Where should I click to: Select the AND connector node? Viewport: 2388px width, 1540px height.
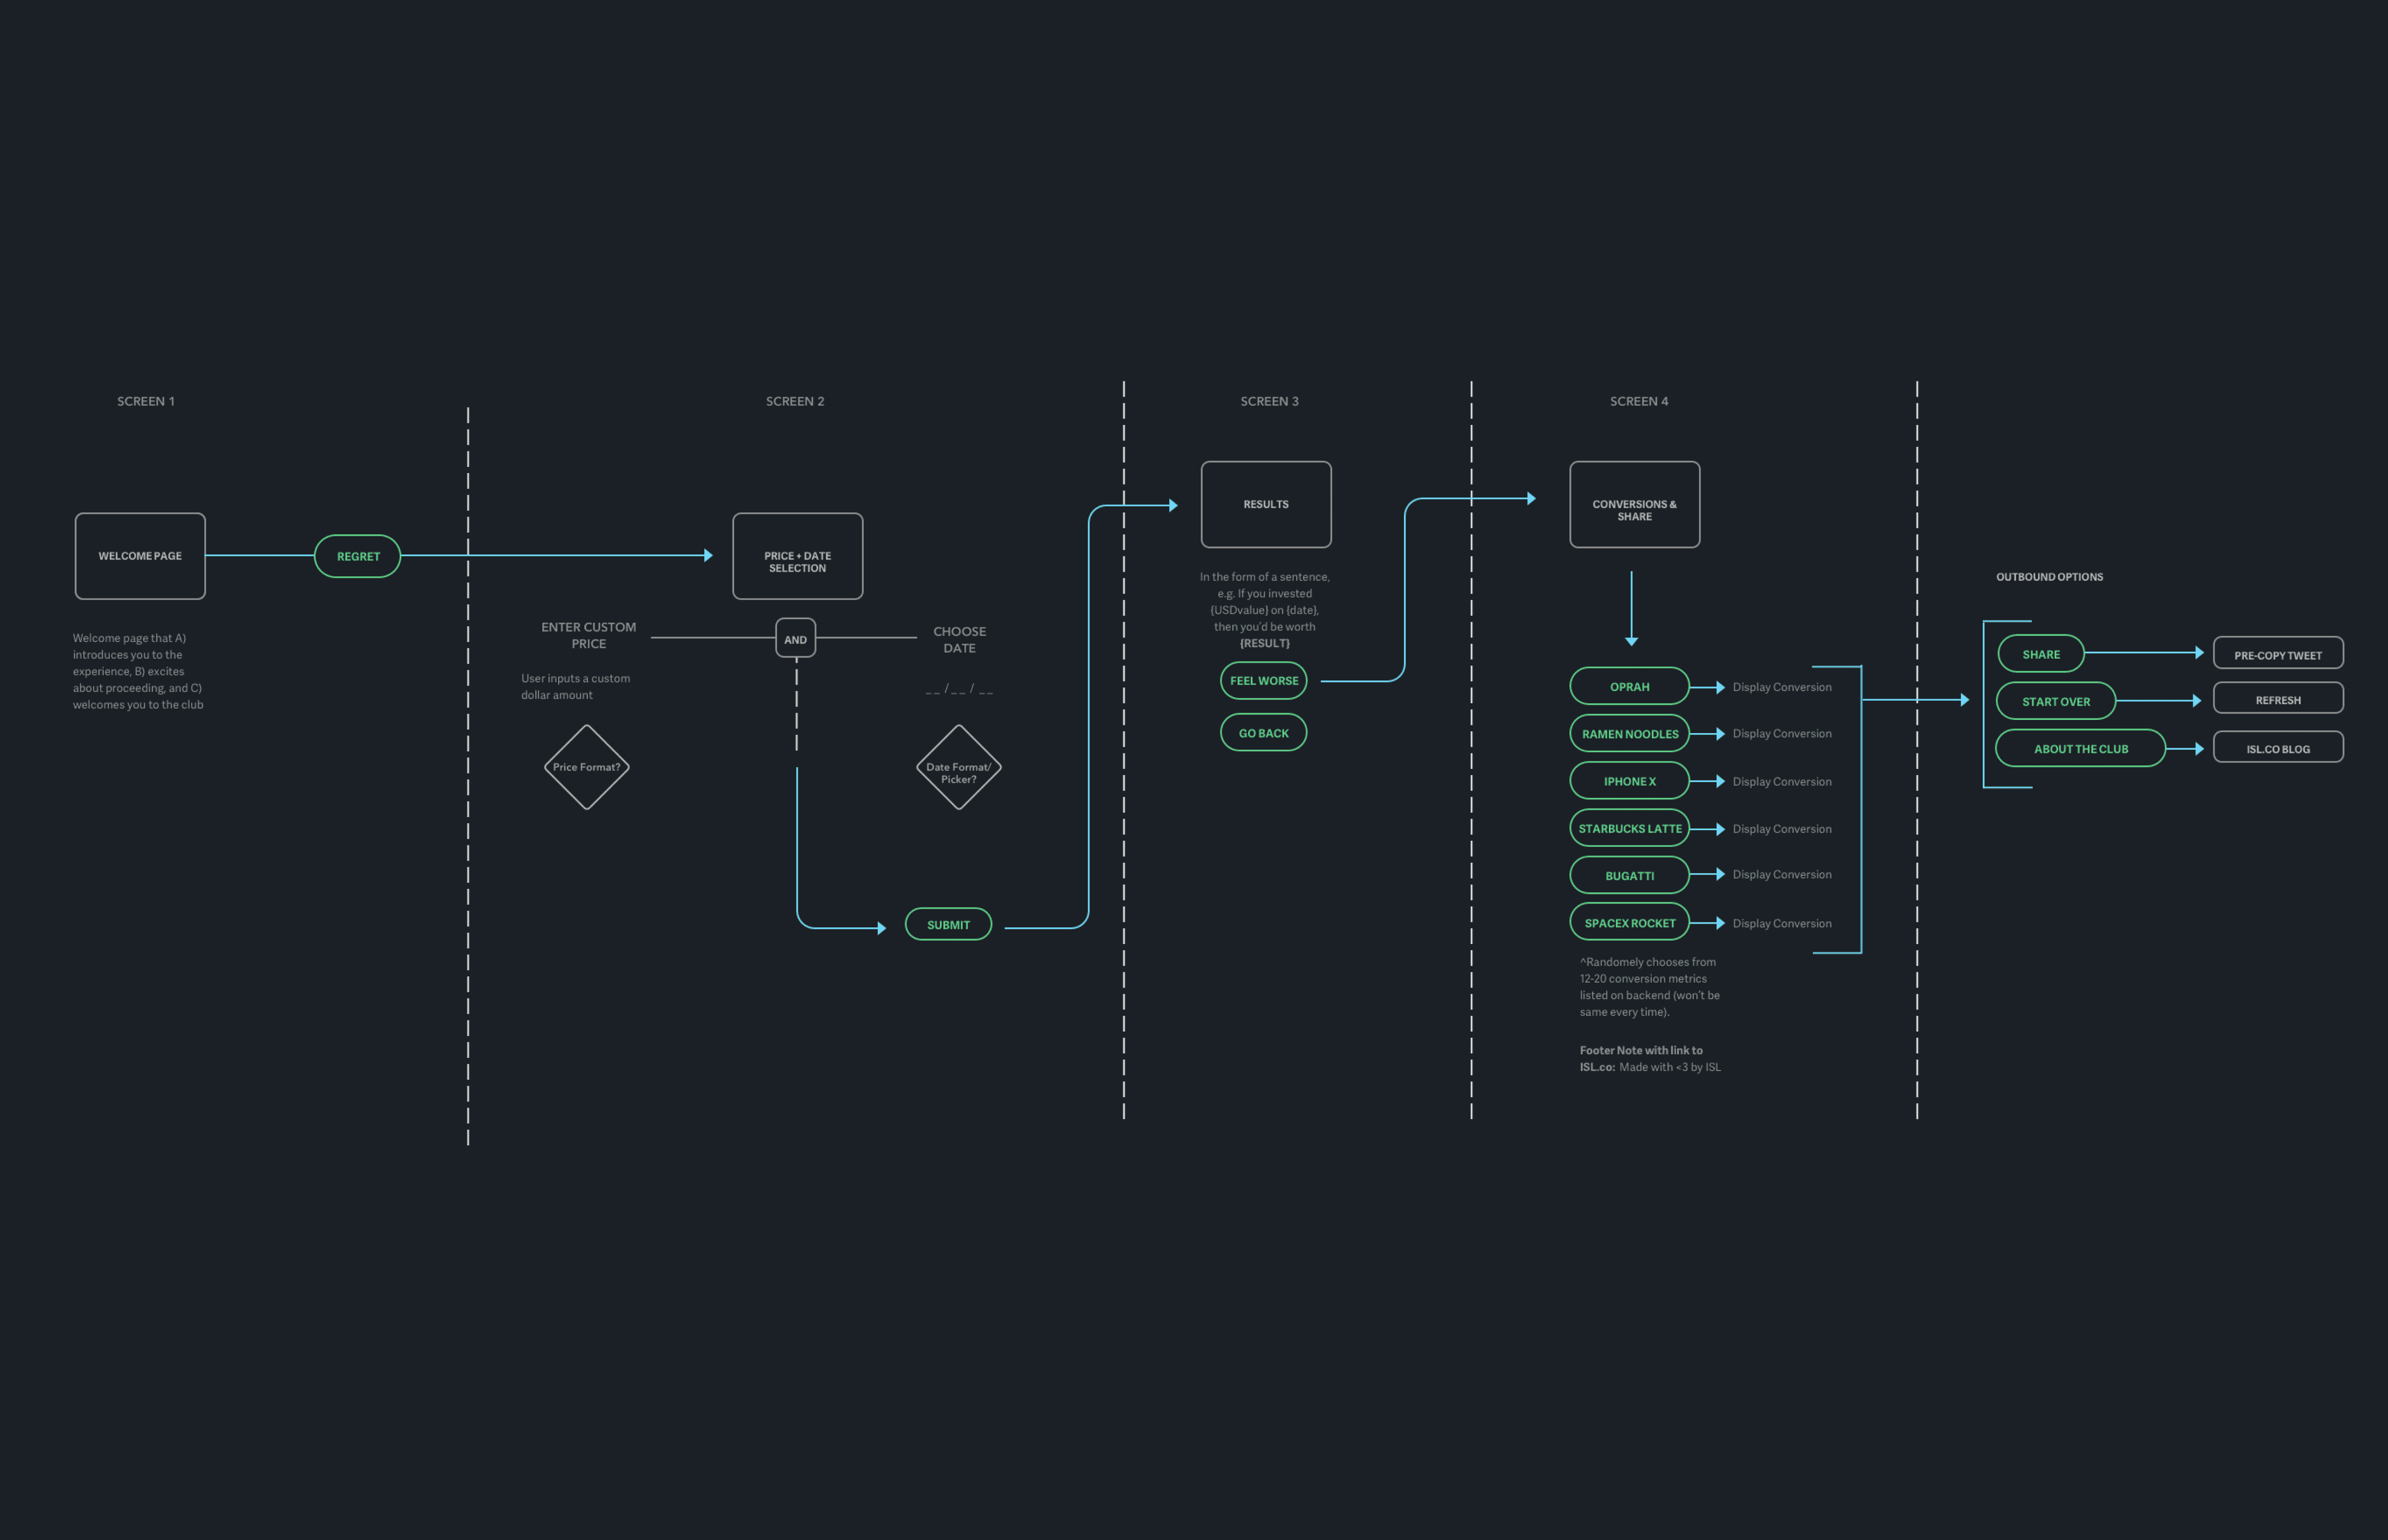click(795, 638)
